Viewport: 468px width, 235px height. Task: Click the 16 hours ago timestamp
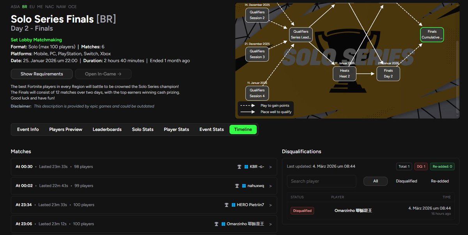point(441,214)
